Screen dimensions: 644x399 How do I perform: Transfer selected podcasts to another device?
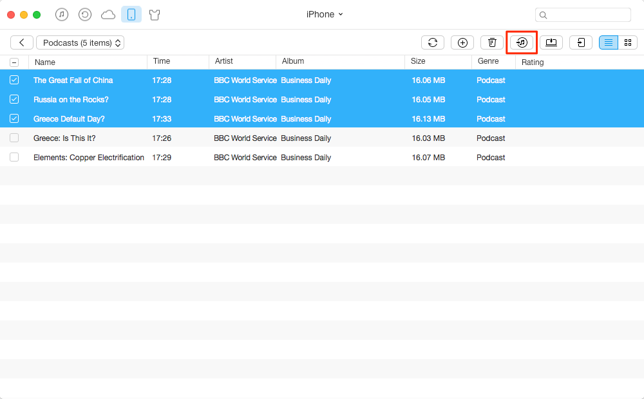click(x=581, y=42)
